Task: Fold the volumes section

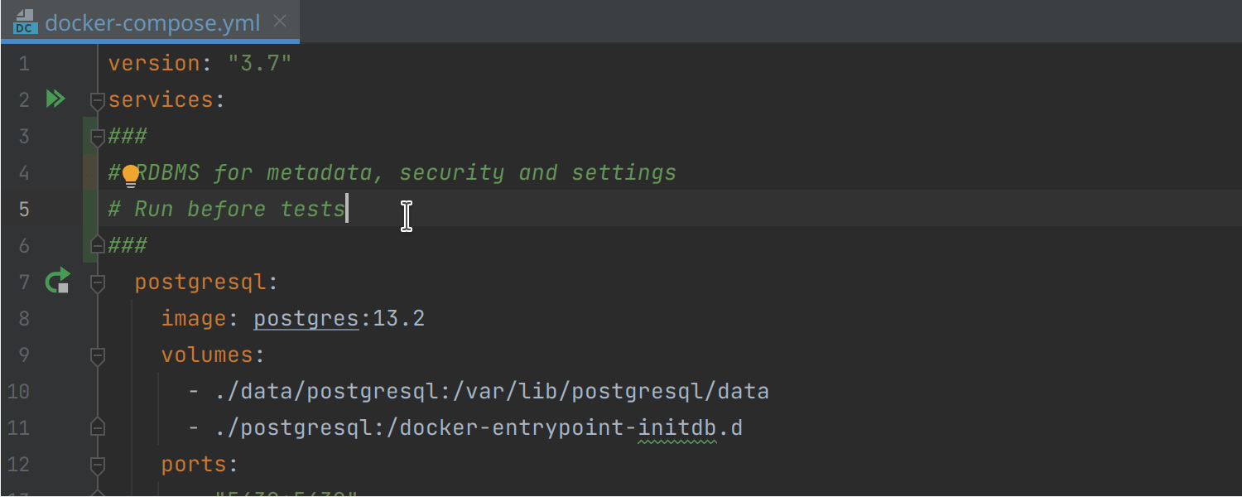Action: click(x=97, y=355)
